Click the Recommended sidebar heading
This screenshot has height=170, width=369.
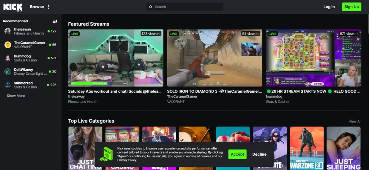(x=15, y=21)
